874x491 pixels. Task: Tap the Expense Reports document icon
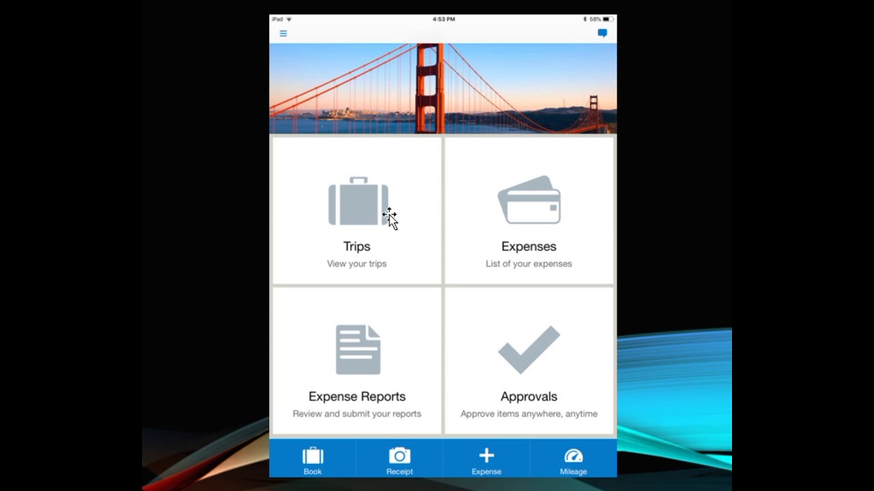tap(358, 350)
